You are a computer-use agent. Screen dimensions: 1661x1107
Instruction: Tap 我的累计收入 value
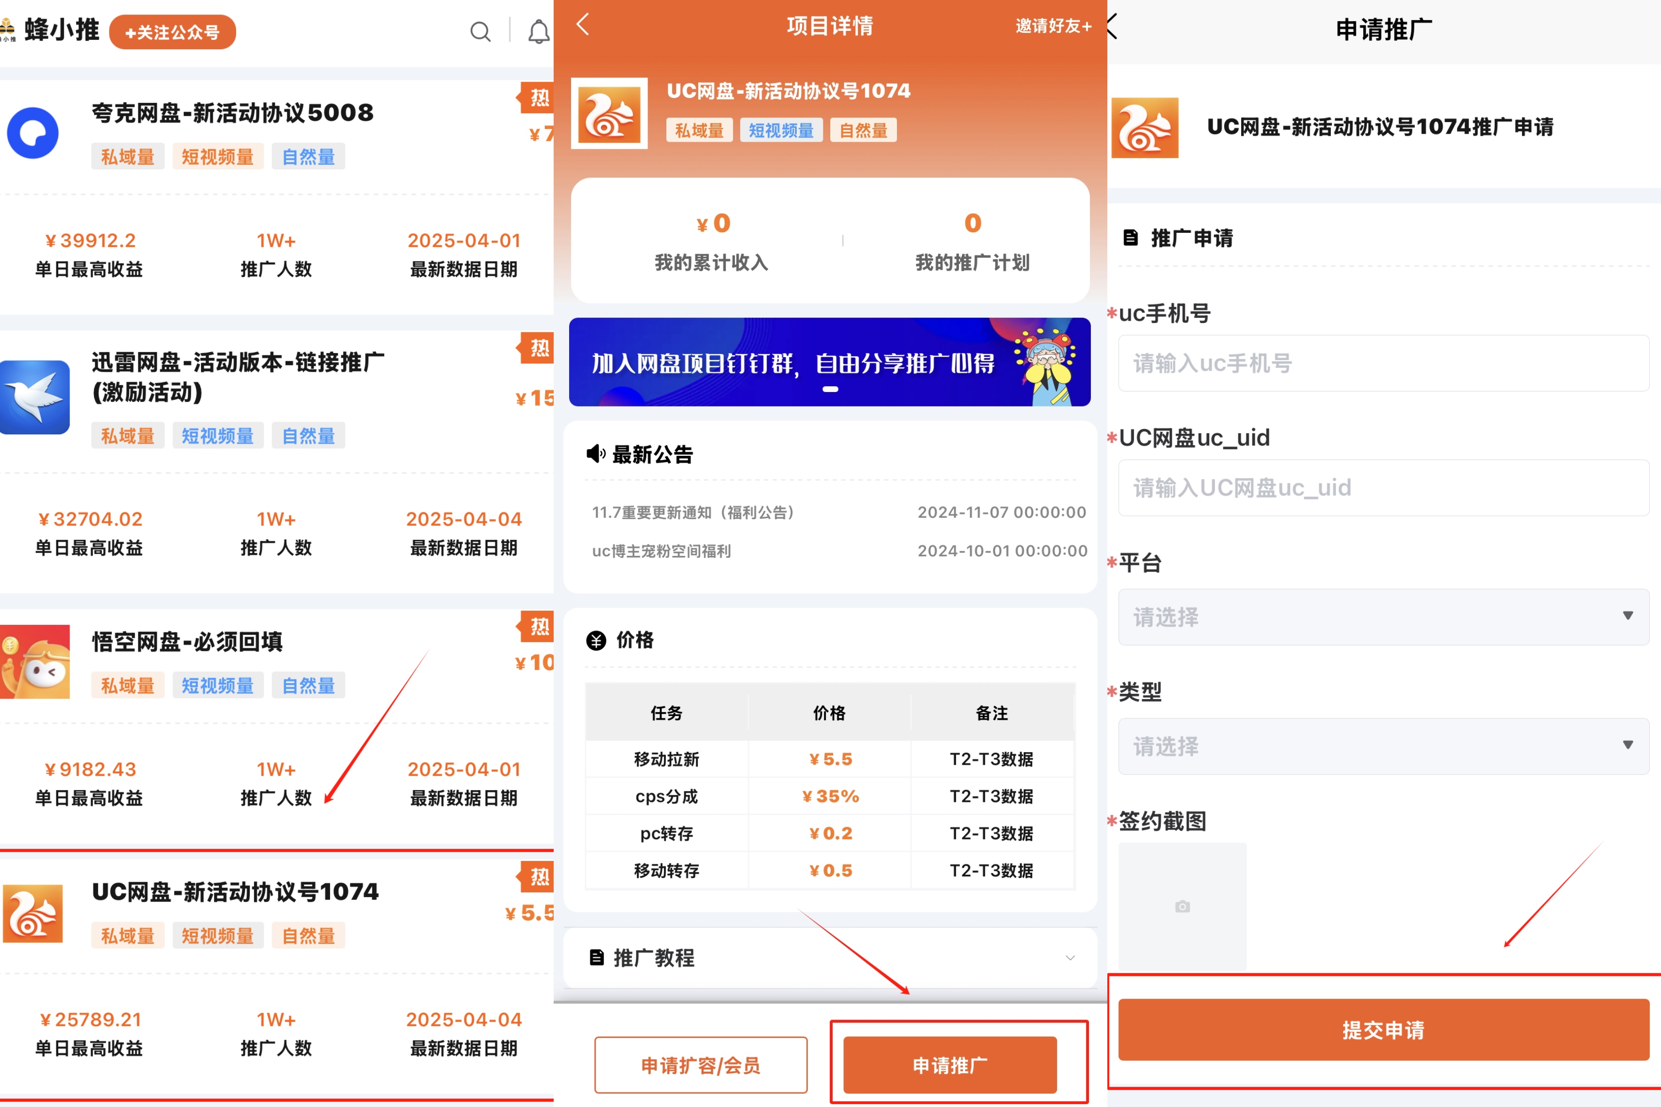click(x=712, y=223)
